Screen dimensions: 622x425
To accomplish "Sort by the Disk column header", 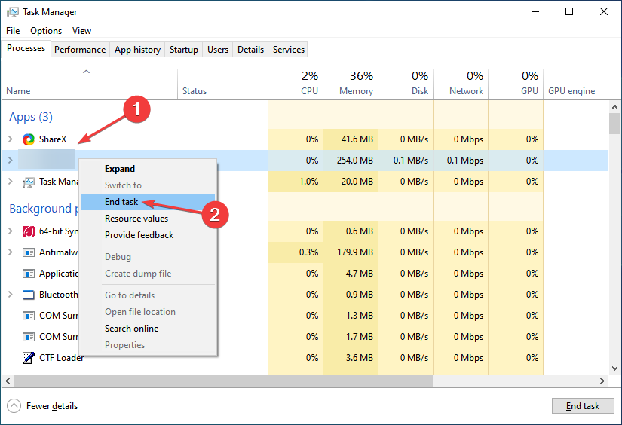I will 406,84.
